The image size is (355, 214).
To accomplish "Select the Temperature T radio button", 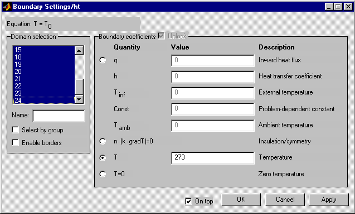I will [x=103, y=157].
